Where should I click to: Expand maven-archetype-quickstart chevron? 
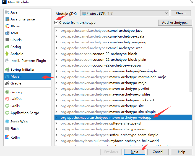[x=56, y=100]
